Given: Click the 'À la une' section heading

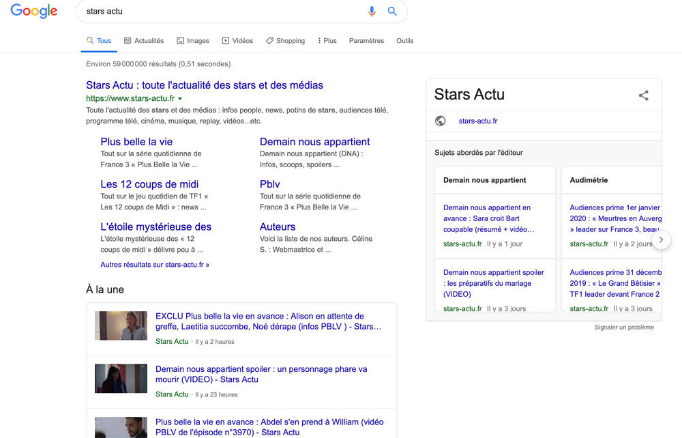Looking at the screenshot, I should tap(105, 290).
